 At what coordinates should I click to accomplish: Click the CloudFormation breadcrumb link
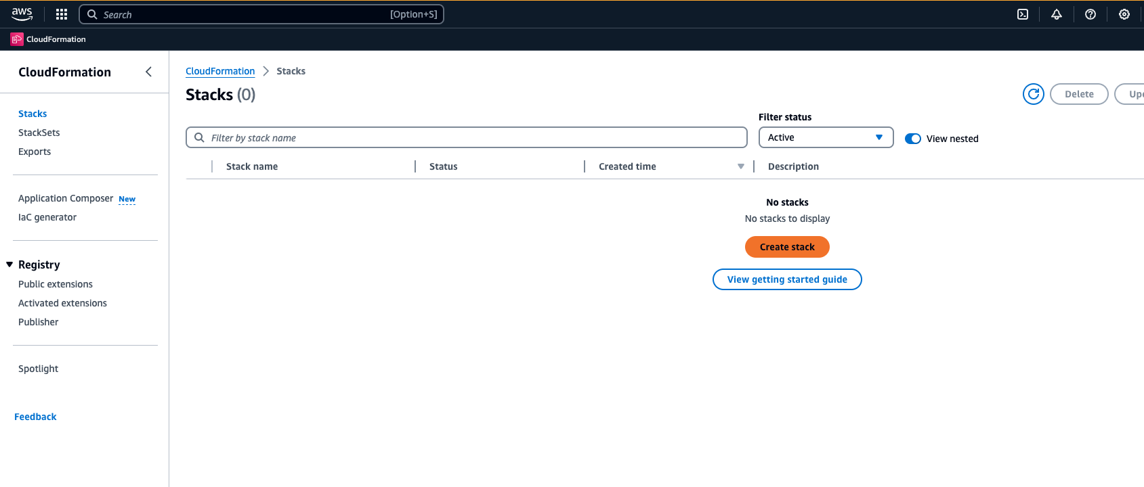(x=220, y=71)
